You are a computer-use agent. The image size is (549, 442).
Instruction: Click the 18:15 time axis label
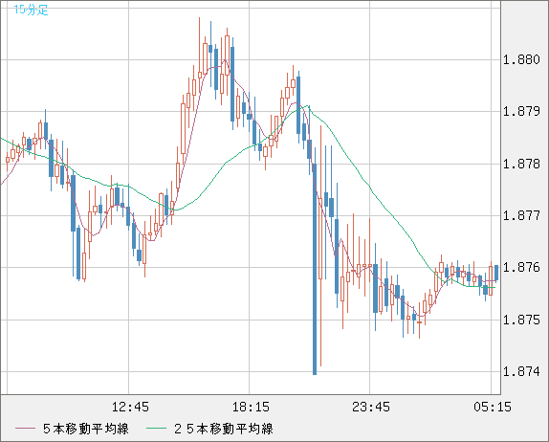coord(251,407)
